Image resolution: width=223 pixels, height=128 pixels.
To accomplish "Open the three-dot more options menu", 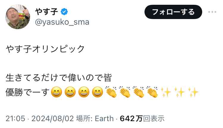I will [212, 12].
